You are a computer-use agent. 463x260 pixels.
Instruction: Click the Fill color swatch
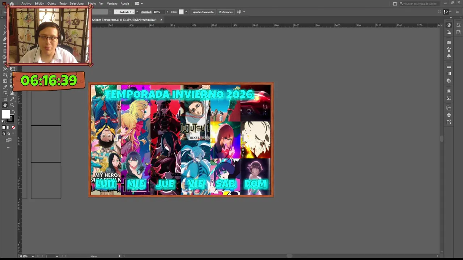coord(5,114)
